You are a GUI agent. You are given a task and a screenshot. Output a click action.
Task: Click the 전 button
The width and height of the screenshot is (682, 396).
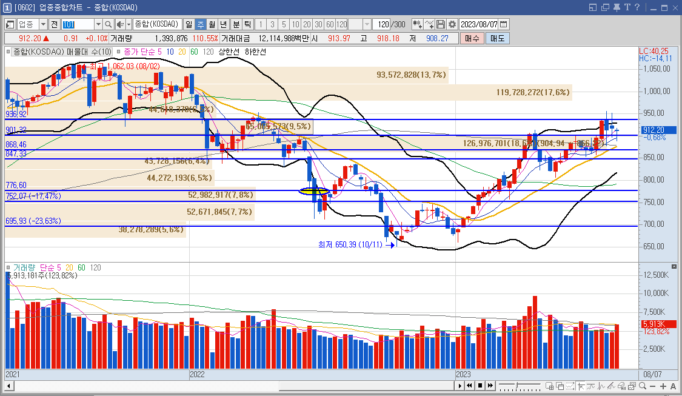click(x=55, y=24)
